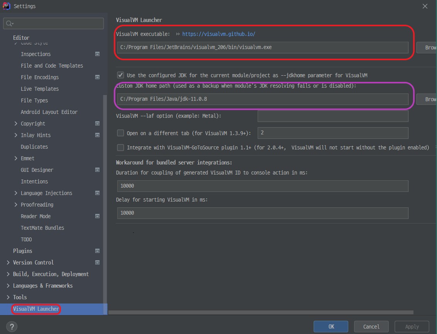Open Live Templates settings
The width and height of the screenshot is (437, 334).
(40, 89)
